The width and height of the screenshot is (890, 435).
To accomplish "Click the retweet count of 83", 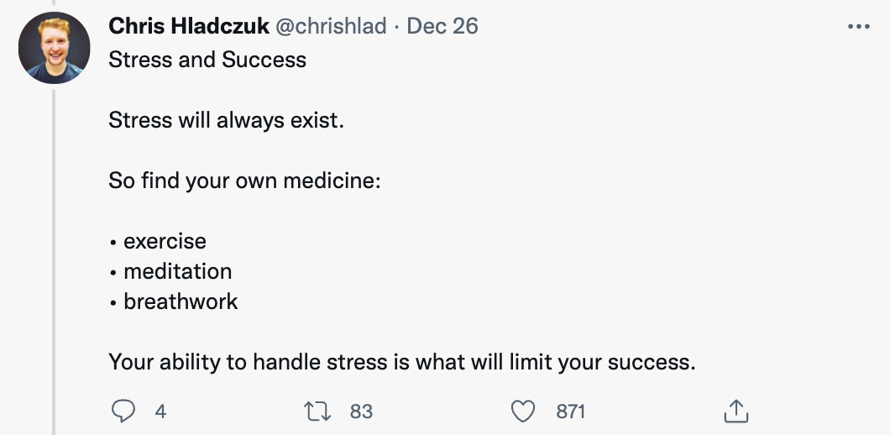I will coord(361,411).
